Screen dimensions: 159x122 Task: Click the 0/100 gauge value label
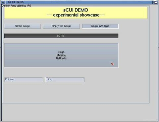click(x=61, y=36)
